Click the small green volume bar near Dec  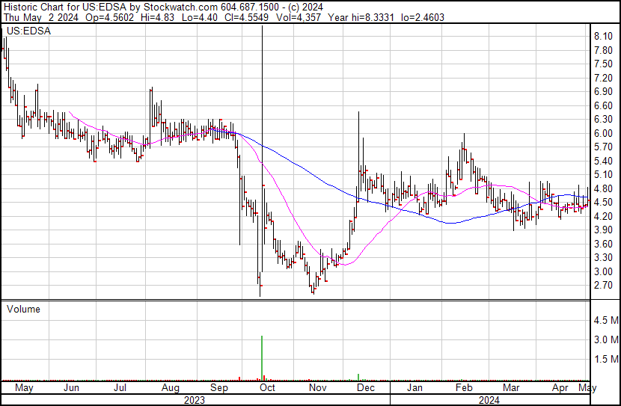pos(358,377)
